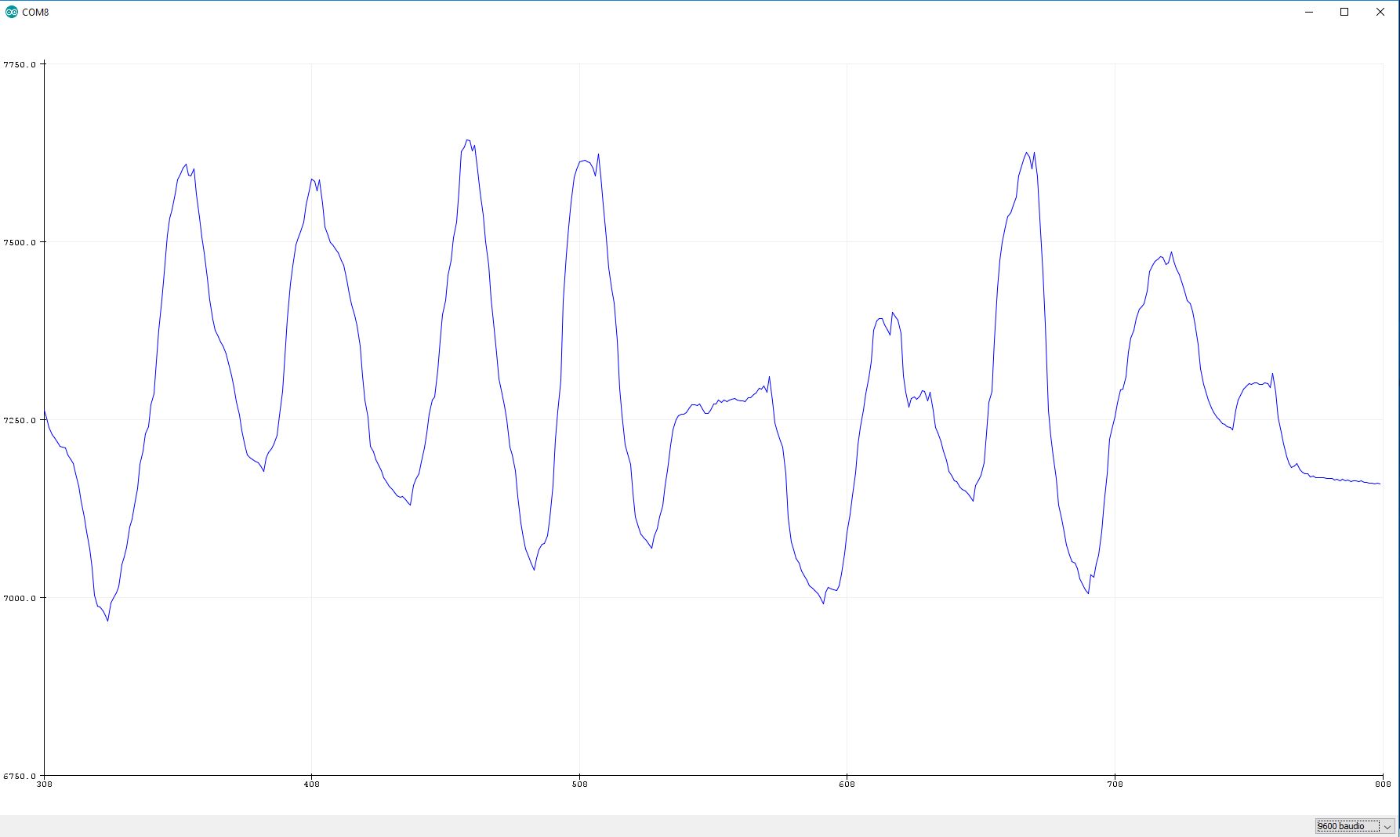Click the 408 x-axis tick label
1400x837 pixels.
311,784
